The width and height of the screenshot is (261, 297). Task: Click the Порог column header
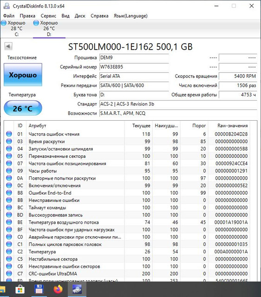(x=194, y=126)
